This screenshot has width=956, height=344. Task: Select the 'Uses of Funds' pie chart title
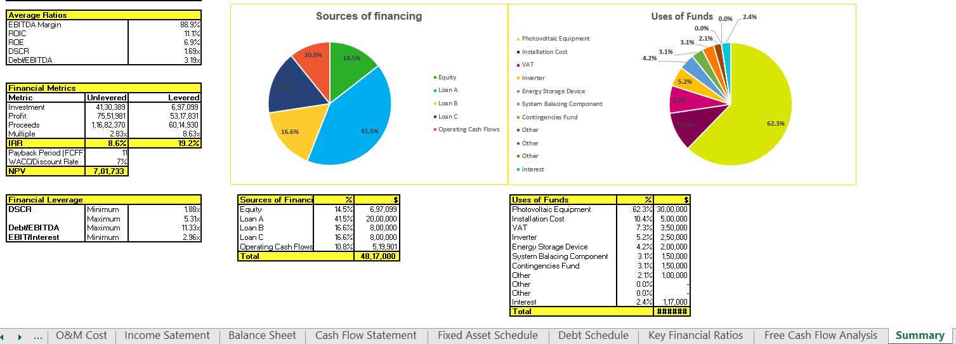click(682, 16)
